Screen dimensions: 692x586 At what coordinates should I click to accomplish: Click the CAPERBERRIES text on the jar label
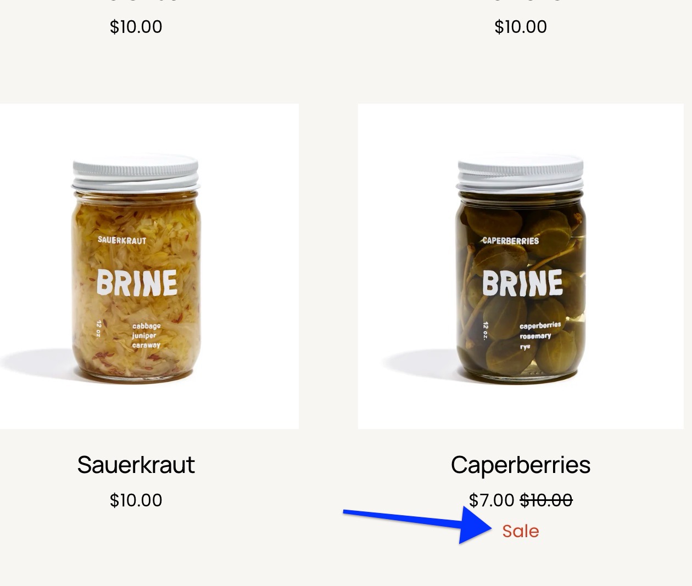pyautogui.click(x=510, y=239)
